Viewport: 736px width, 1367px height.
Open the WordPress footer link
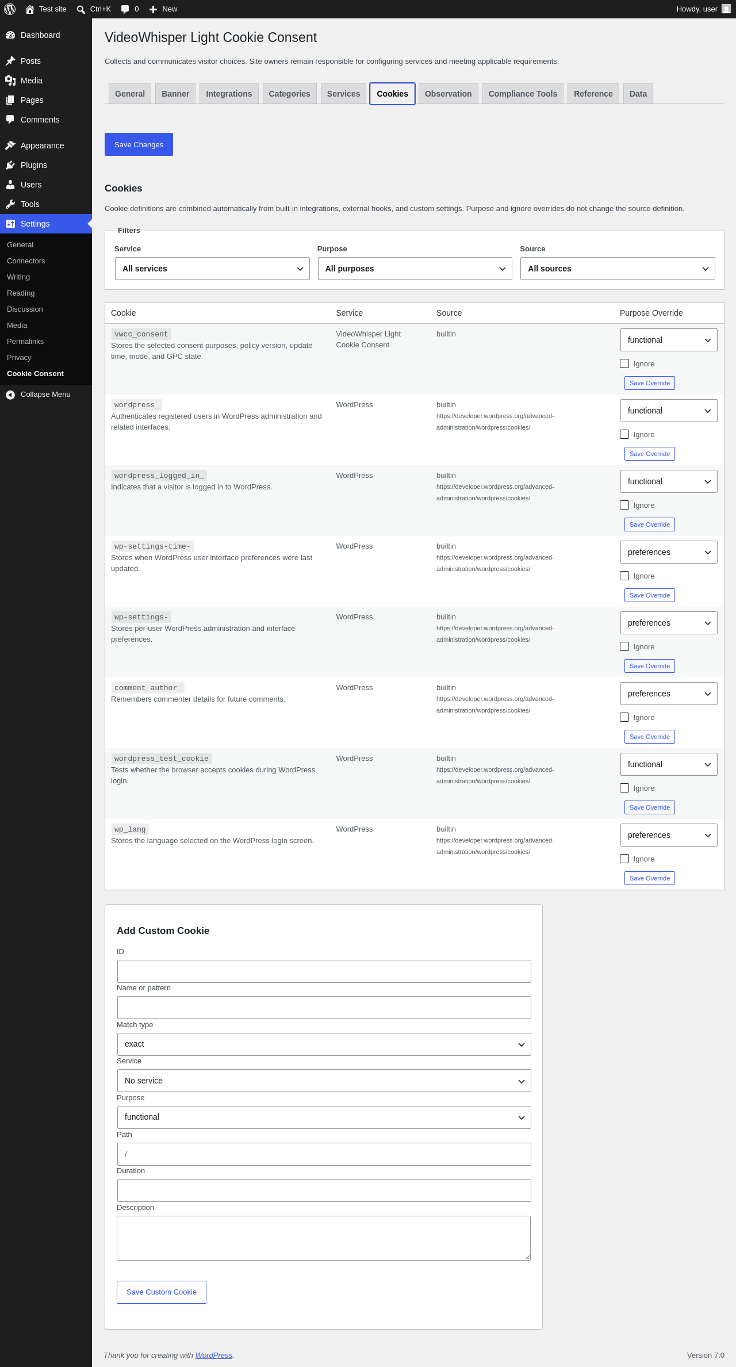pyautogui.click(x=214, y=1355)
